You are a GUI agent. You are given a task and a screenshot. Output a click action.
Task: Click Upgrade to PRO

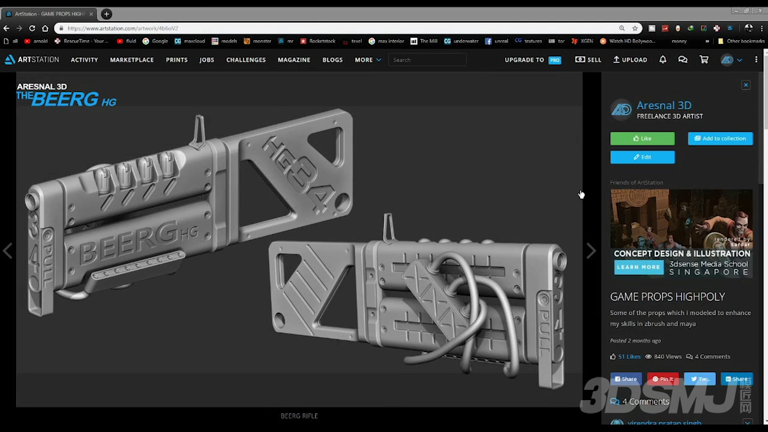click(533, 60)
